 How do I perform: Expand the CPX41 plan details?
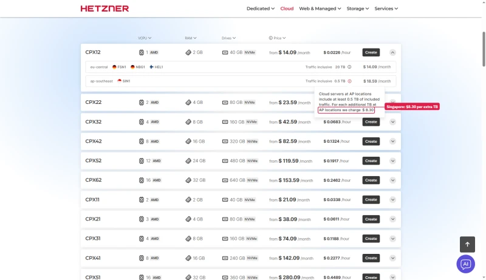tap(392, 258)
